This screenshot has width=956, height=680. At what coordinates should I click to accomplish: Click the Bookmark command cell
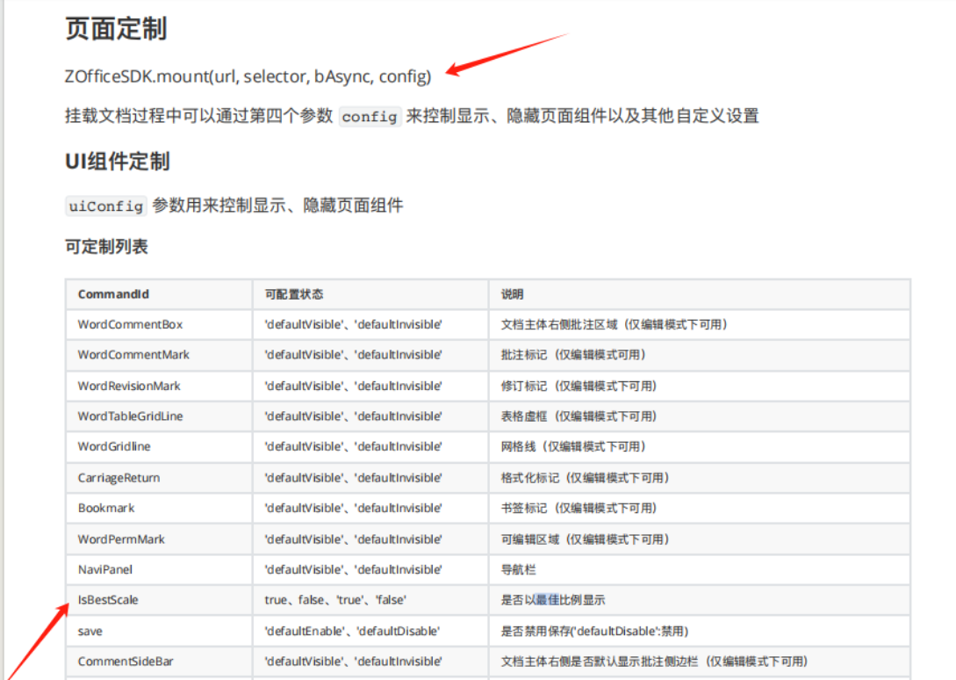click(106, 508)
